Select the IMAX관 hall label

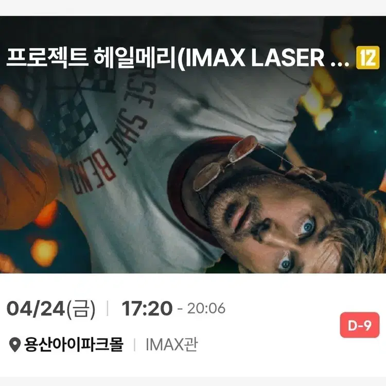point(171,345)
